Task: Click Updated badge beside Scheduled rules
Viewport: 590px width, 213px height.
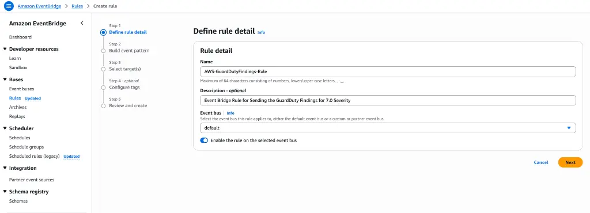Action: [71, 156]
